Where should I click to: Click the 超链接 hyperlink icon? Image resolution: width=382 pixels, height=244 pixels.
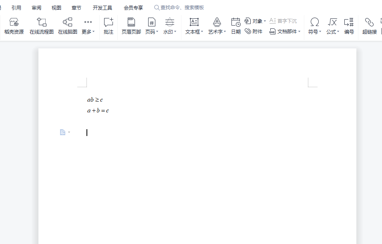[369, 26]
